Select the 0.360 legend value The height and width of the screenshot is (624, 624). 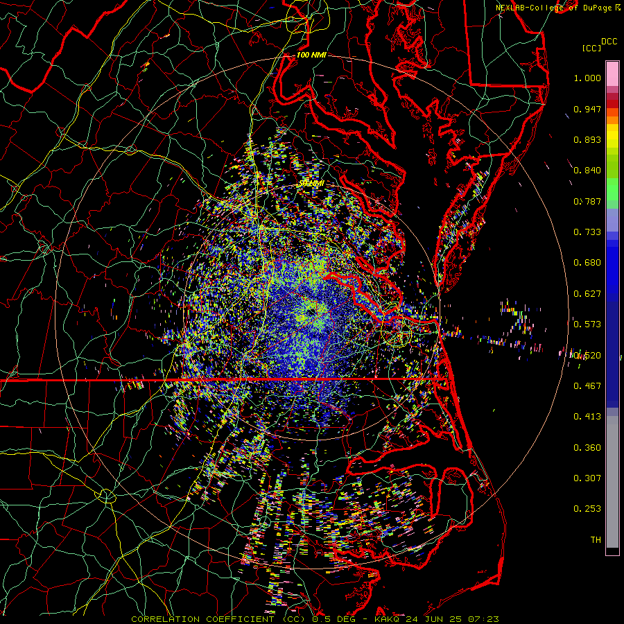click(x=587, y=448)
